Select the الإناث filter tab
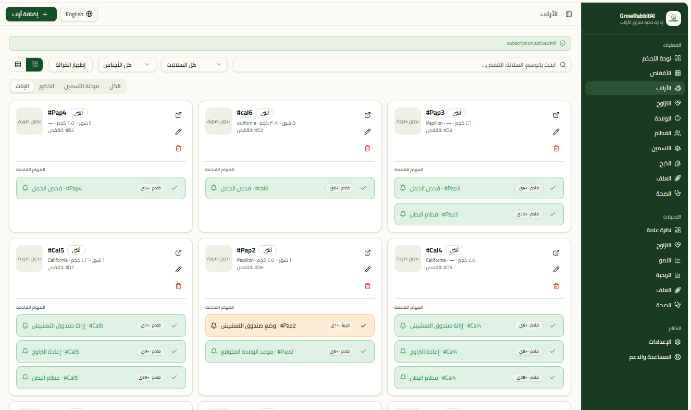Screen dimensions: 691x410 pyautogui.click(x=22, y=86)
